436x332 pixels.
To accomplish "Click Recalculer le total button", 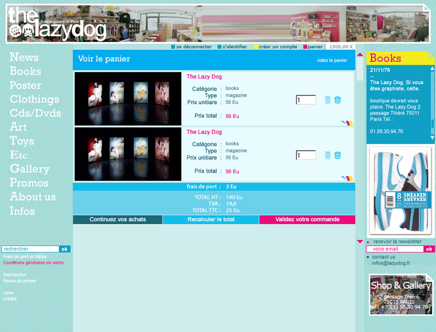I will tap(211, 219).
